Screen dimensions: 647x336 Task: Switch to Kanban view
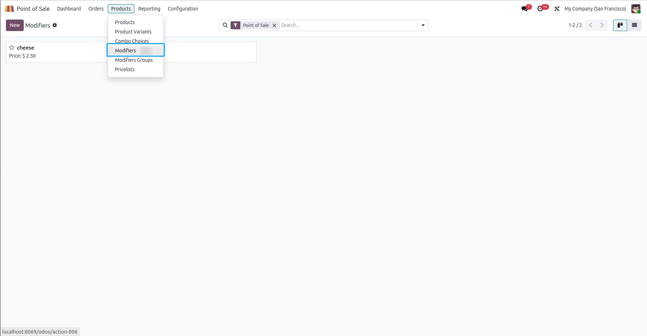pyautogui.click(x=620, y=25)
